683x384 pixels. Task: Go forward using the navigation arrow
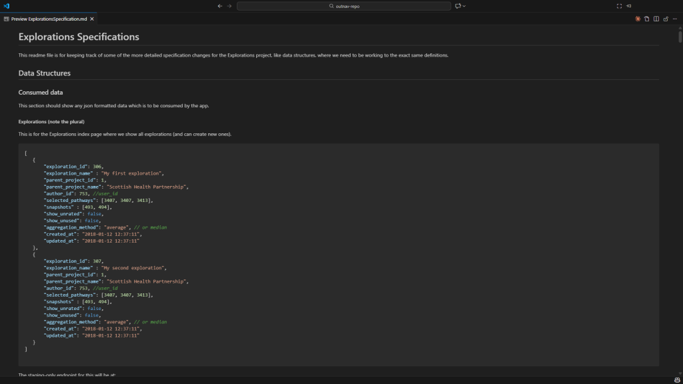click(x=229, y=6)
